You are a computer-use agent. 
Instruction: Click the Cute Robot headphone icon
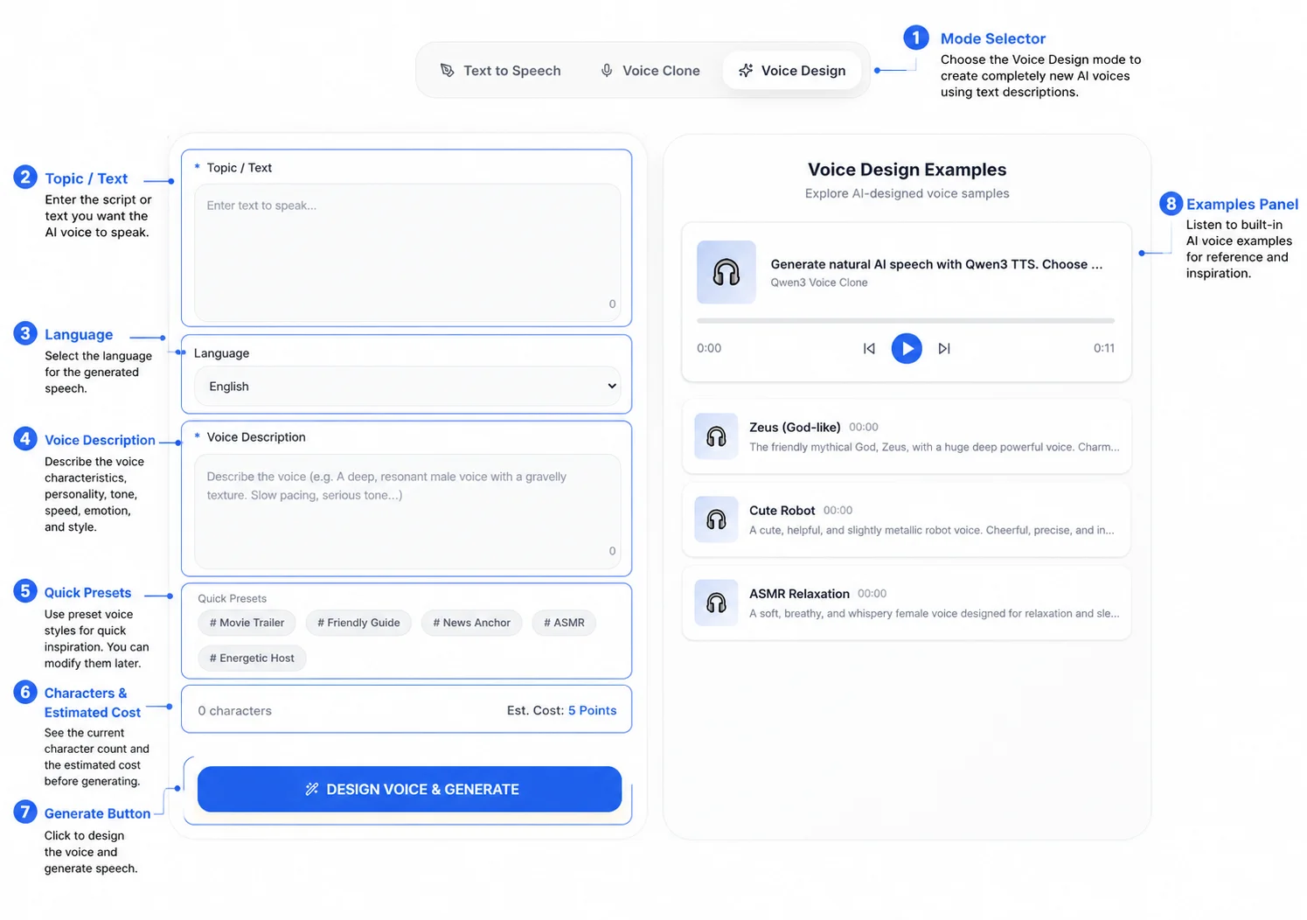pos(716,519)
